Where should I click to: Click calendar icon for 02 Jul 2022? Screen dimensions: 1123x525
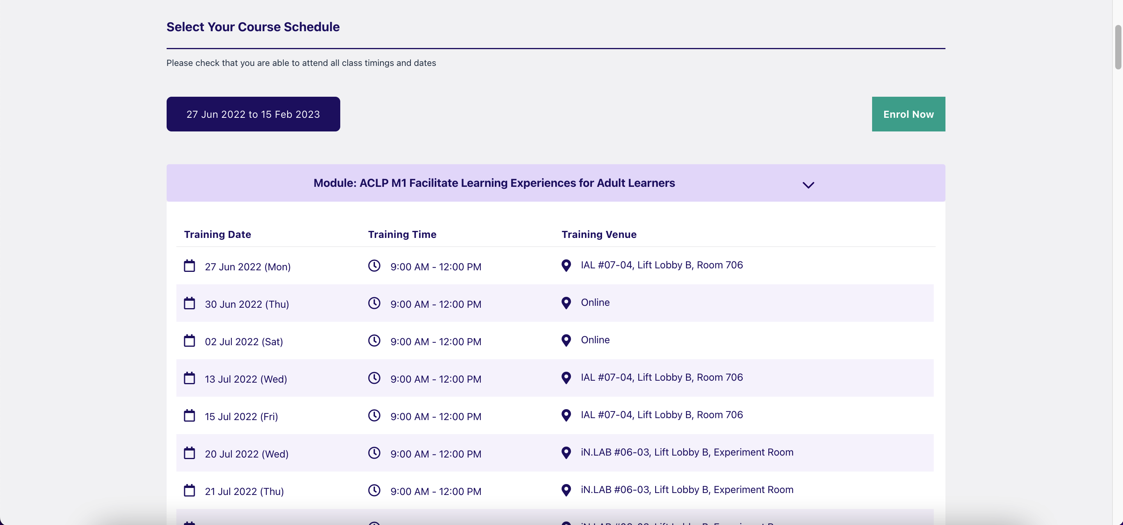189,340
